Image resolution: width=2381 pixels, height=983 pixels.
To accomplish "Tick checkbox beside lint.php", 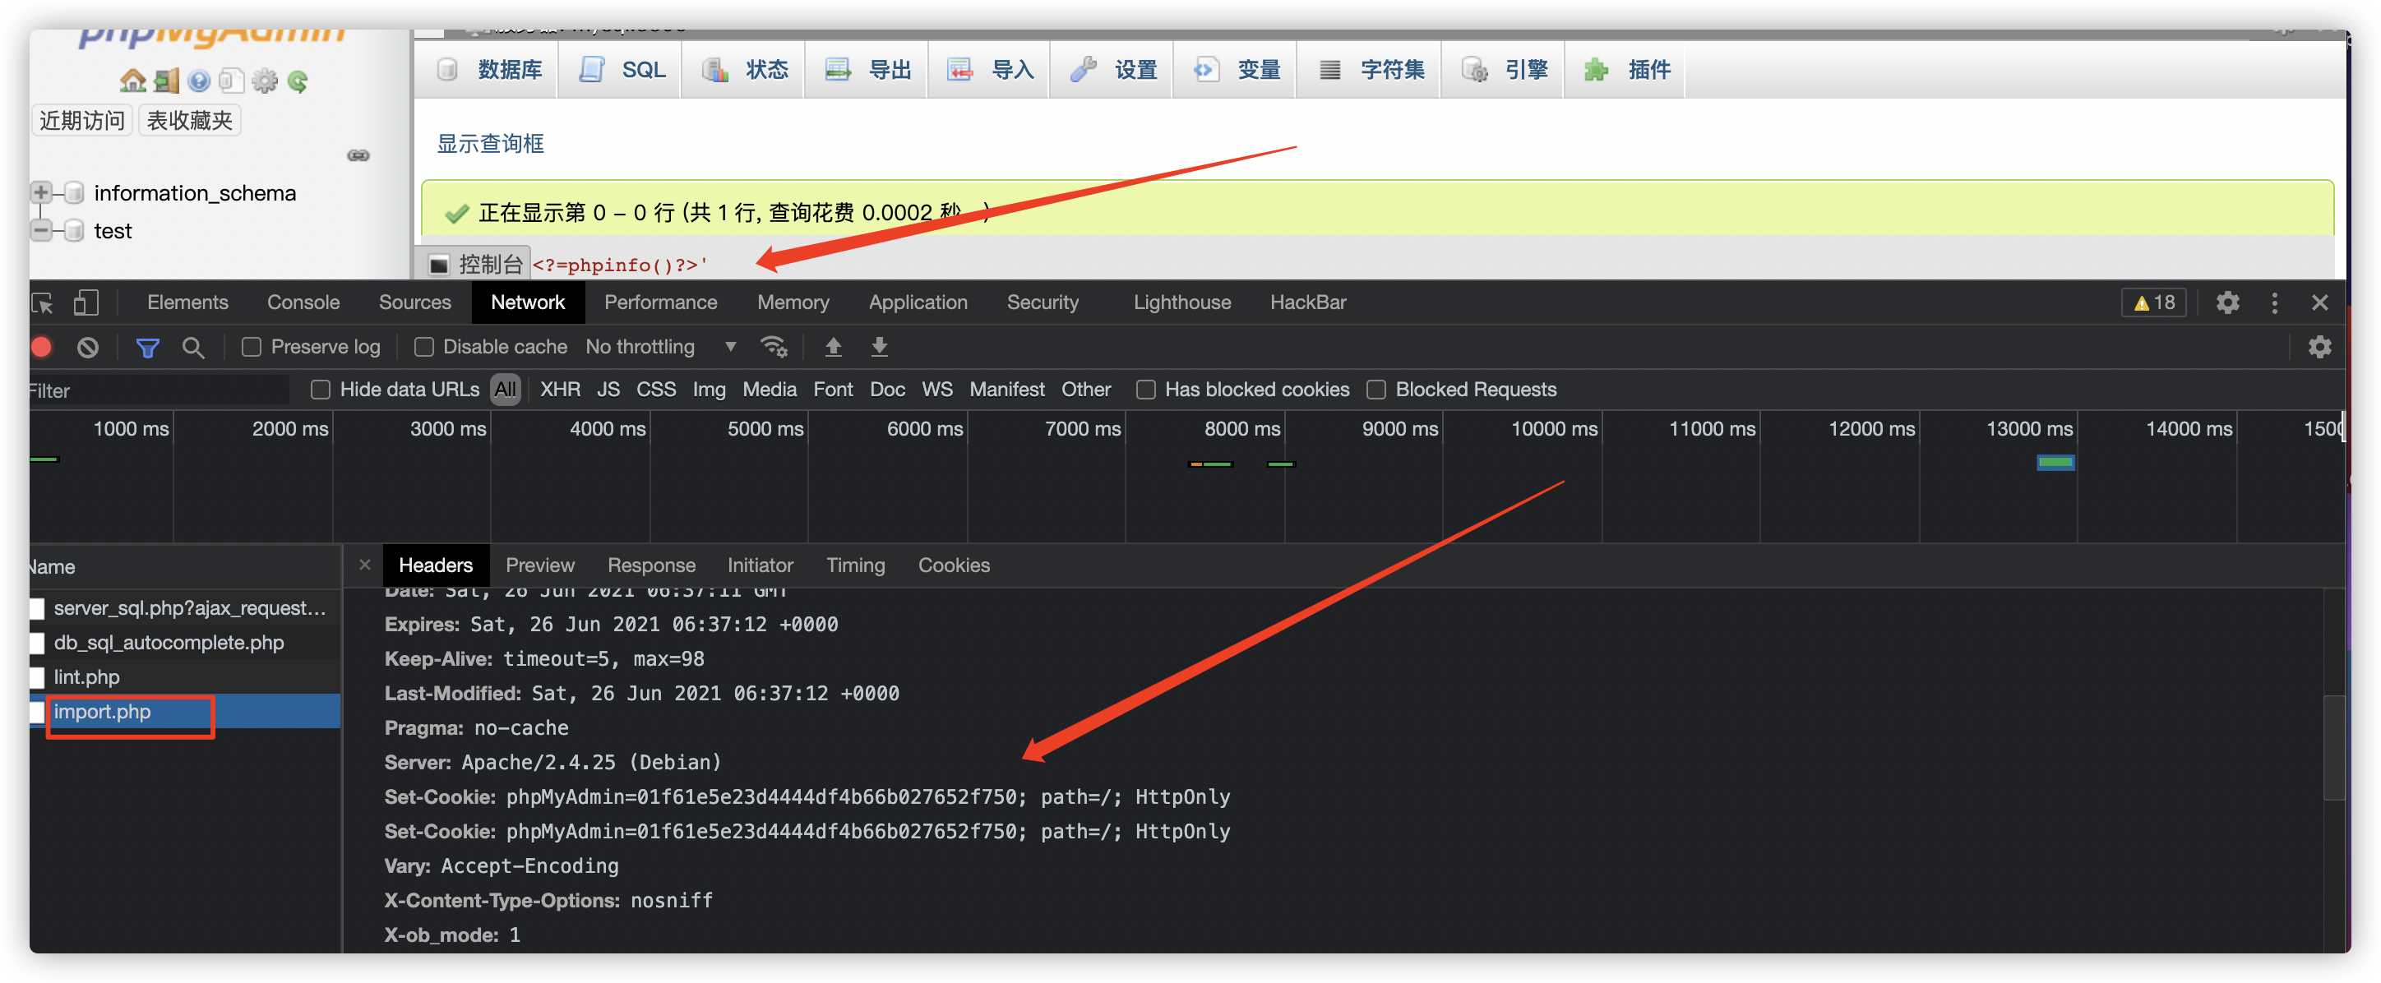I will coord(37,677).
